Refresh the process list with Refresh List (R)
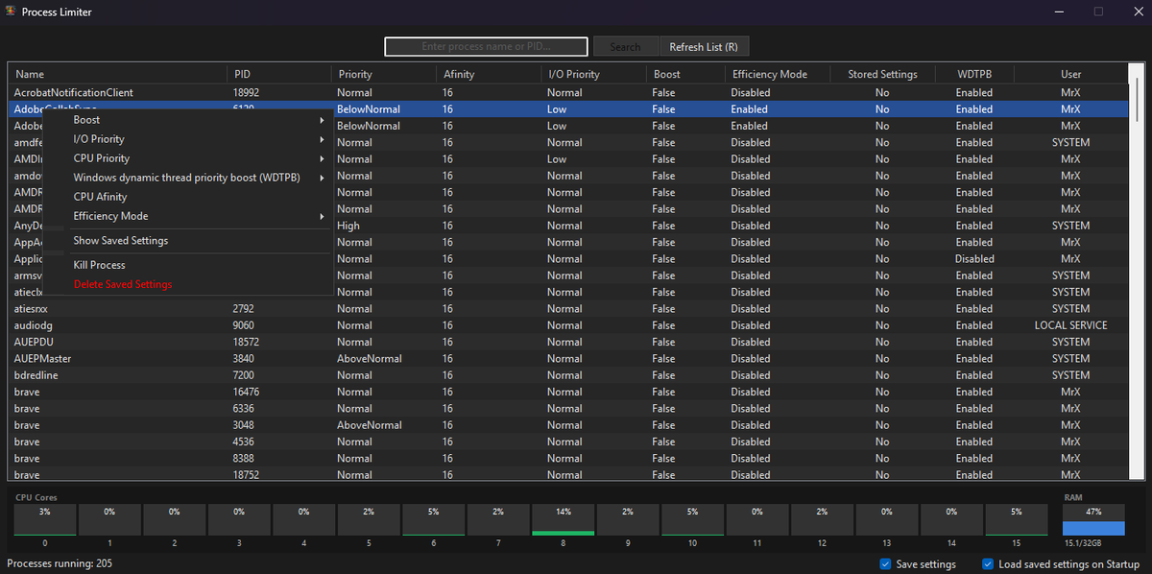This screenshot has width=1152, height=574. [704, 47]
